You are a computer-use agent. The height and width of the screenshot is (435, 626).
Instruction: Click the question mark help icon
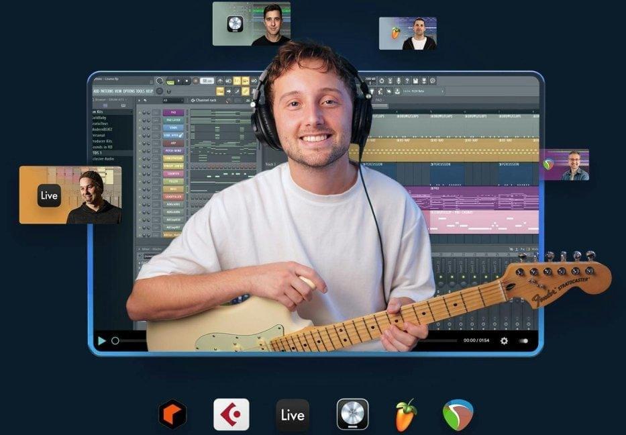coord(407,81)
